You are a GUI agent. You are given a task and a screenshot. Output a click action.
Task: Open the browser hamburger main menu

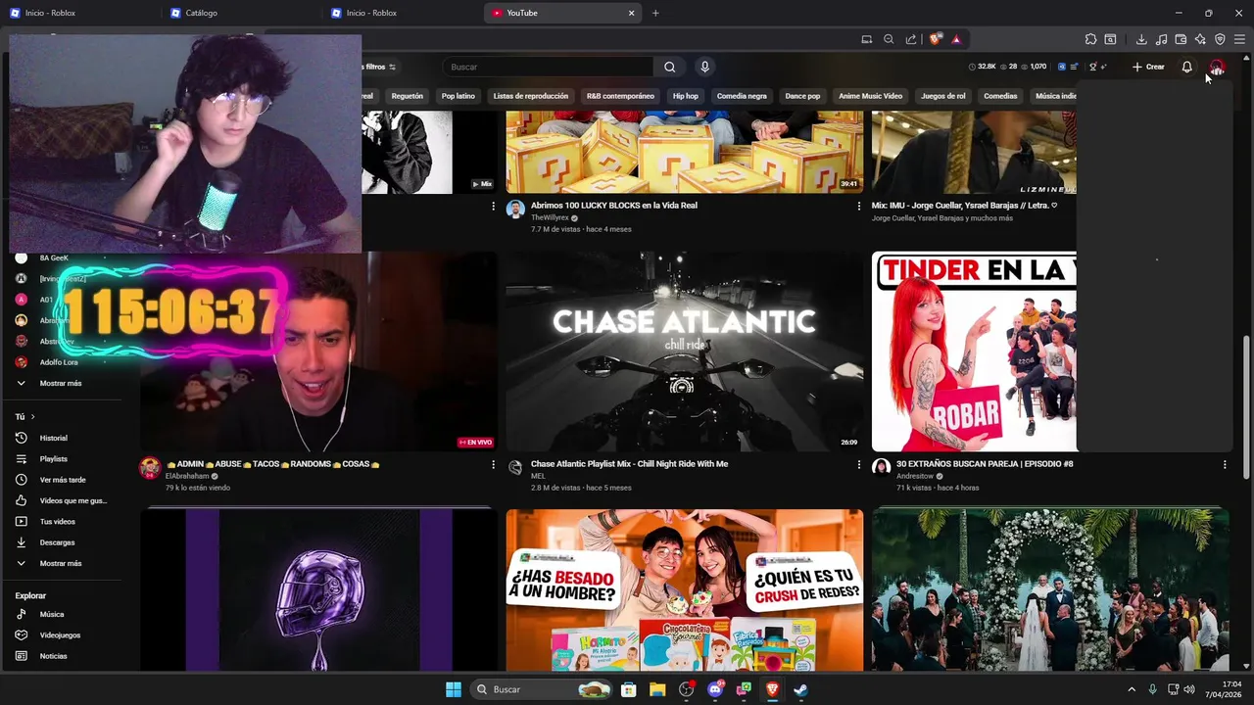click(1239, 39)
